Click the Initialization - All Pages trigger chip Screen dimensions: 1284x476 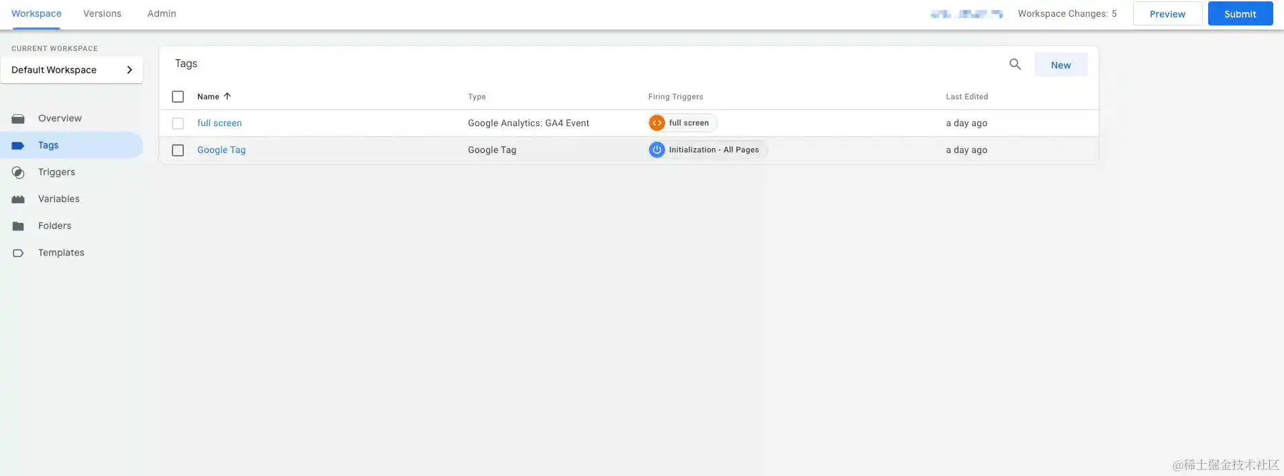point(707,150)
